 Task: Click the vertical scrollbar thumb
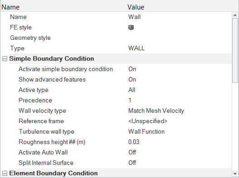click(x=235, y=51)
